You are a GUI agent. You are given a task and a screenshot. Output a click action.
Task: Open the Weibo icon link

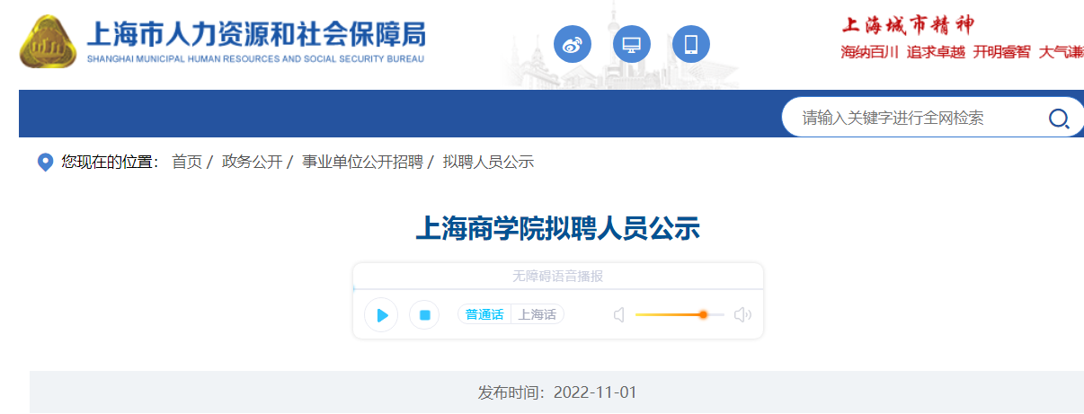[572, 44]
